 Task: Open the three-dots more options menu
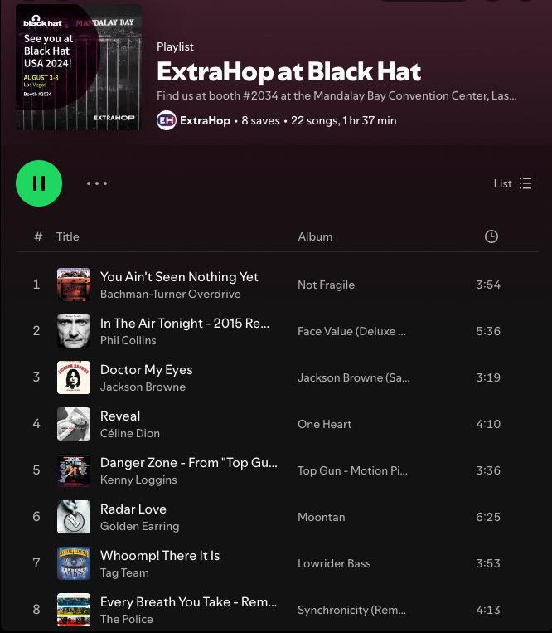click(97, 183)
